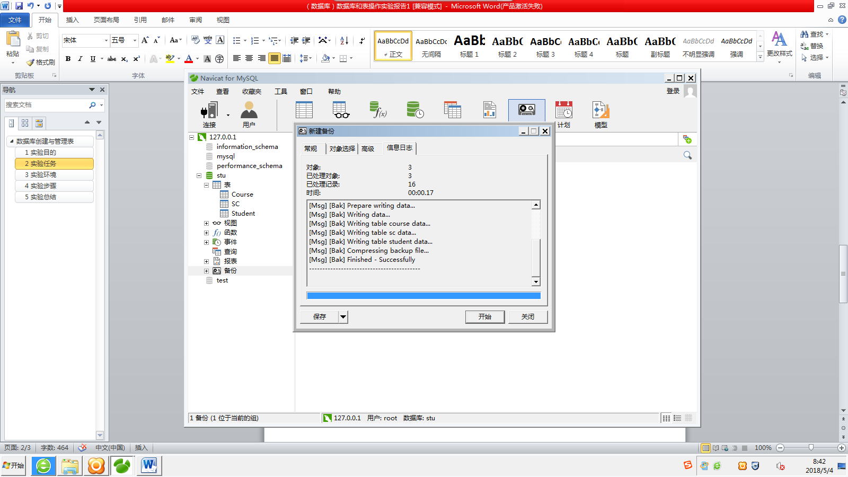848x477 pixels.
Task: Click the Paste (粘贴) icon in Word
Action: pos(12,40)
